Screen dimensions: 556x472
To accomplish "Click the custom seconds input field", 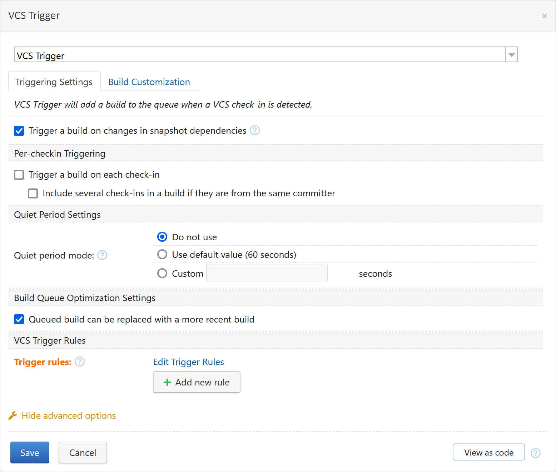I will coord(267,273).
